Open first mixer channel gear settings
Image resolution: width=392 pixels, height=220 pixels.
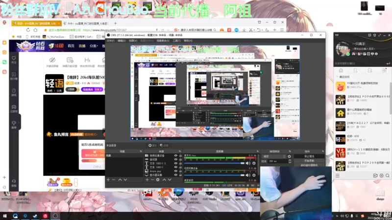254,163
